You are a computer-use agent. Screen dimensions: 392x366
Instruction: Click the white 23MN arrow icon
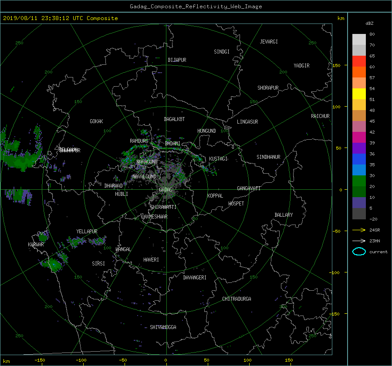click(x=359, y=241)
